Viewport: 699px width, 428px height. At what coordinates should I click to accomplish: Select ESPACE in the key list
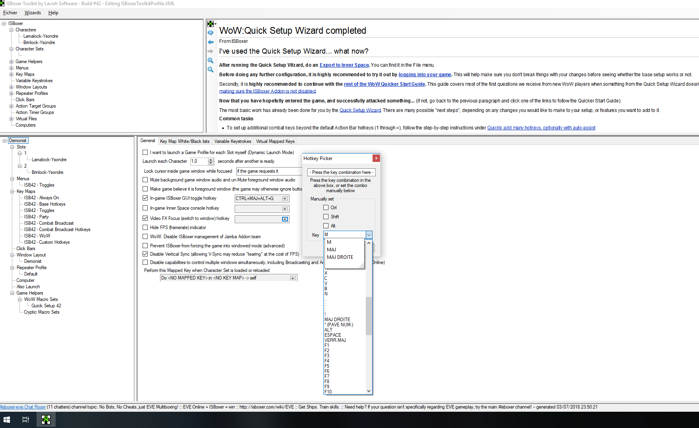333,335
